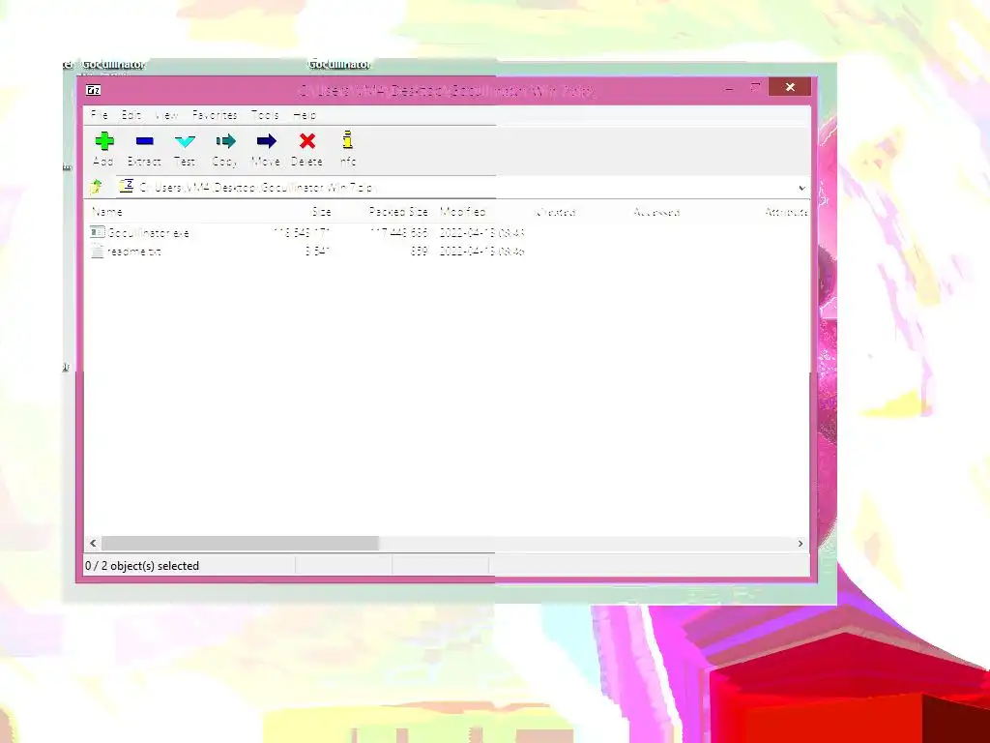The height and width of the screenshot is (743, 990).
Task: Click the horizontal scrollbar right arrow
Action: (801, 544)
